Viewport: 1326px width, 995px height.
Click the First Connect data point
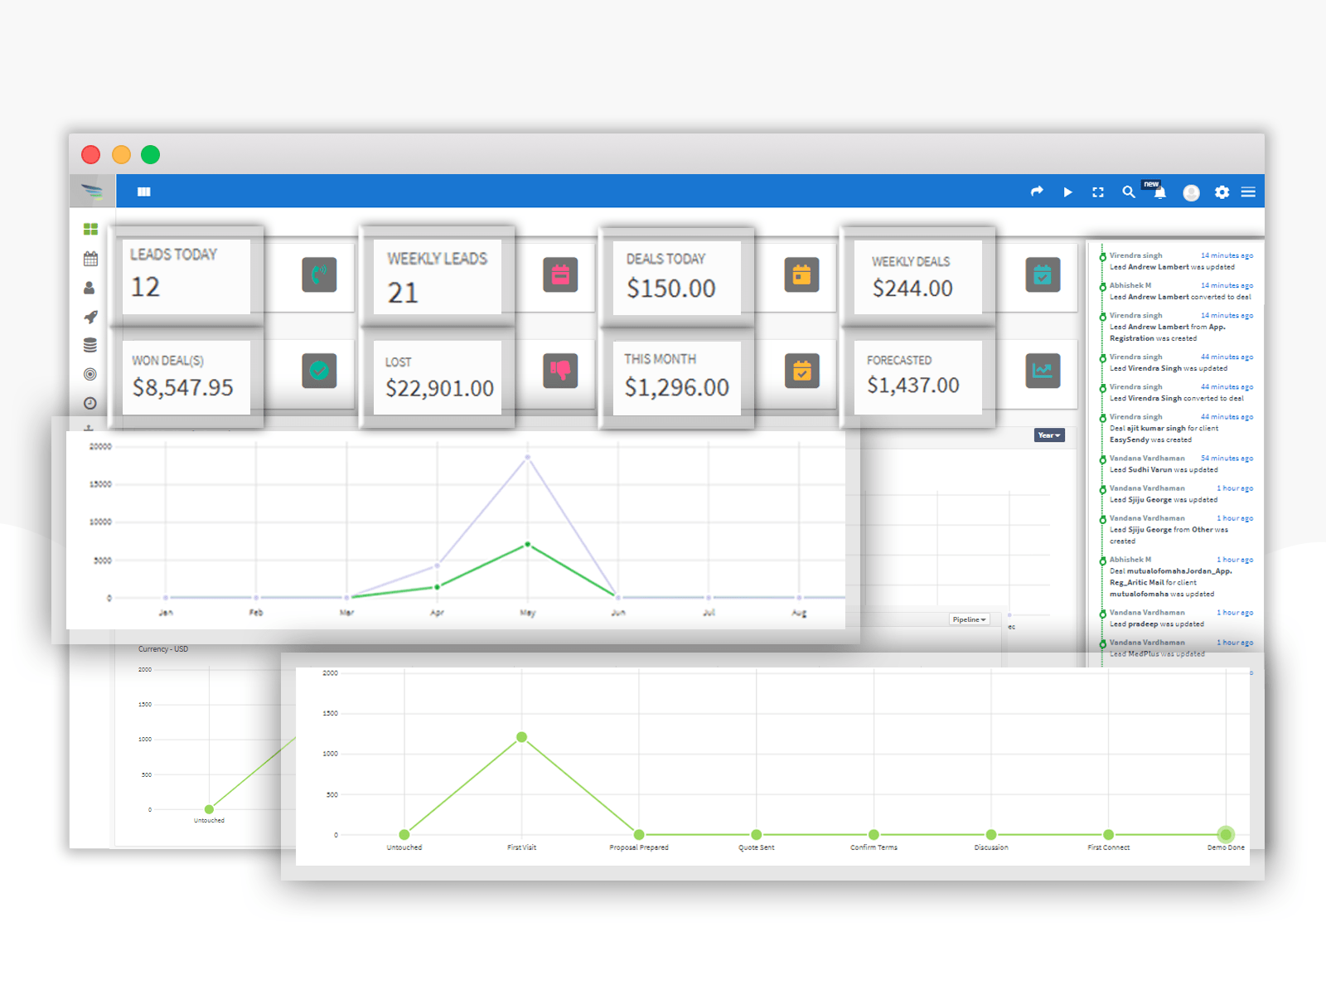click(1109, 834)
